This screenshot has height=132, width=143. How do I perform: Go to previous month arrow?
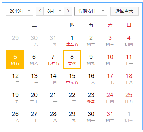[x=40, y=11]
